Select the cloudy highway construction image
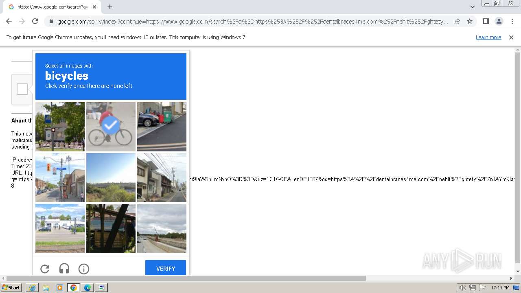The height and width of the screenshot is (293, 521). click(x=162, y=228)
